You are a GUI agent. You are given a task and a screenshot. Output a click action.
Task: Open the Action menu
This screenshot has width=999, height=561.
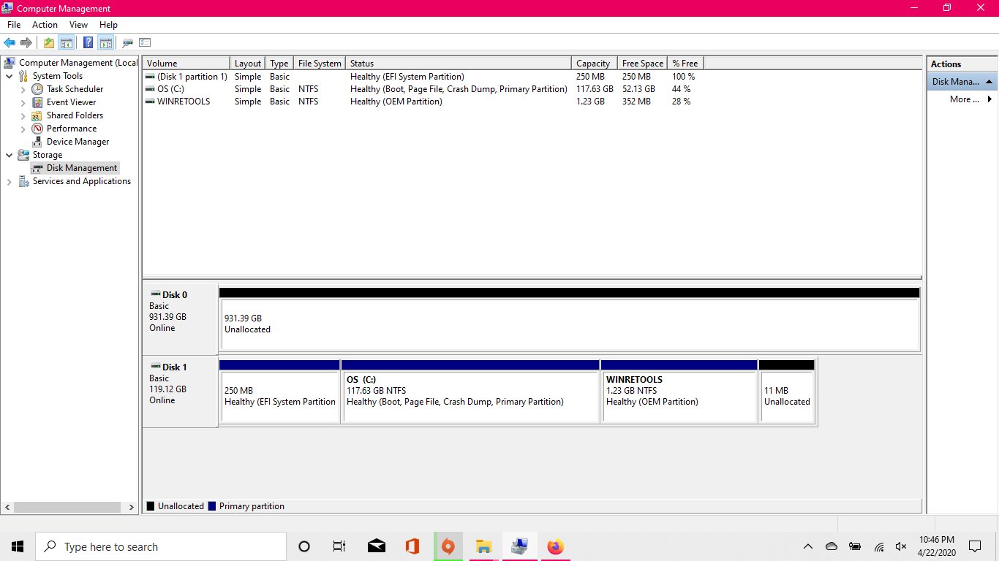pyautogui.click(x=45, y=25)
